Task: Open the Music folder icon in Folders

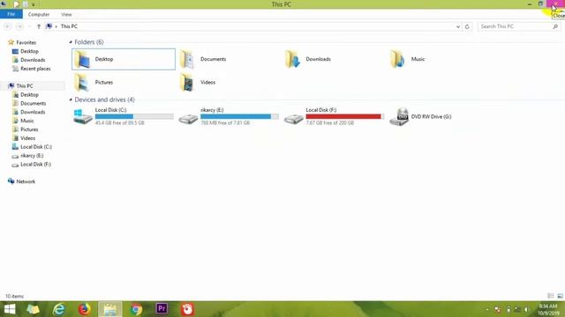Action: click(x=398, y=59)
